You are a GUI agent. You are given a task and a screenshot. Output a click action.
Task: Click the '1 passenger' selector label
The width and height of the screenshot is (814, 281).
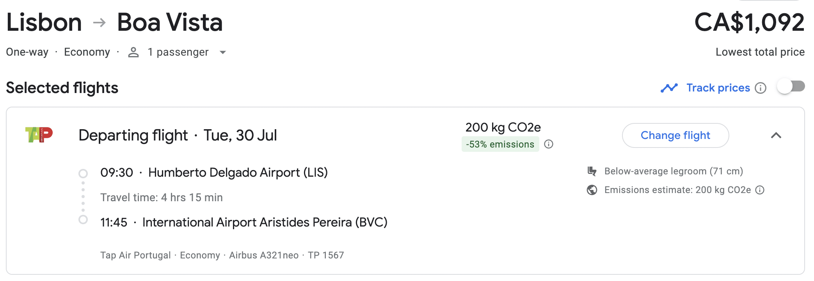coord(178,52)
